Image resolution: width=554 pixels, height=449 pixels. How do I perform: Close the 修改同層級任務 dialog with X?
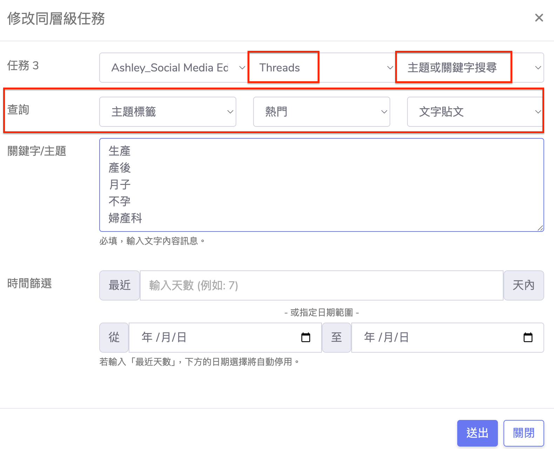(x=539, y=18)
